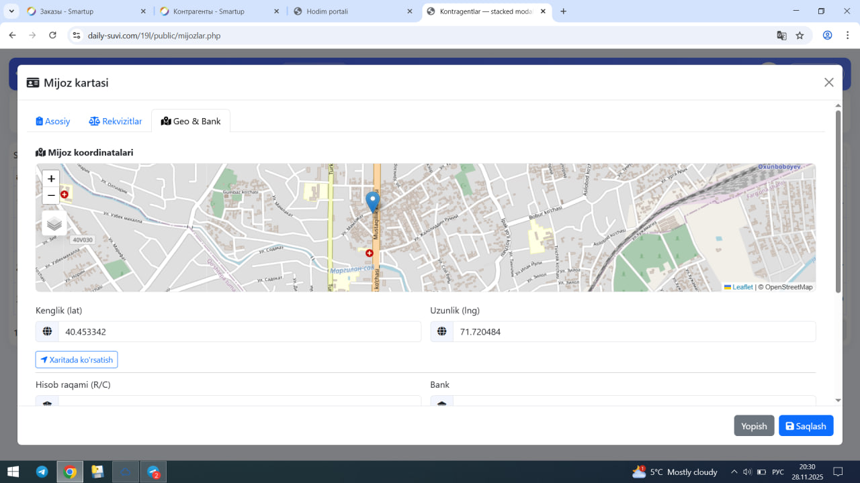Open the Leaflet attribution link
Viewport: 860px width, 483px height.
pyautogui.click(x=742, y=287)
